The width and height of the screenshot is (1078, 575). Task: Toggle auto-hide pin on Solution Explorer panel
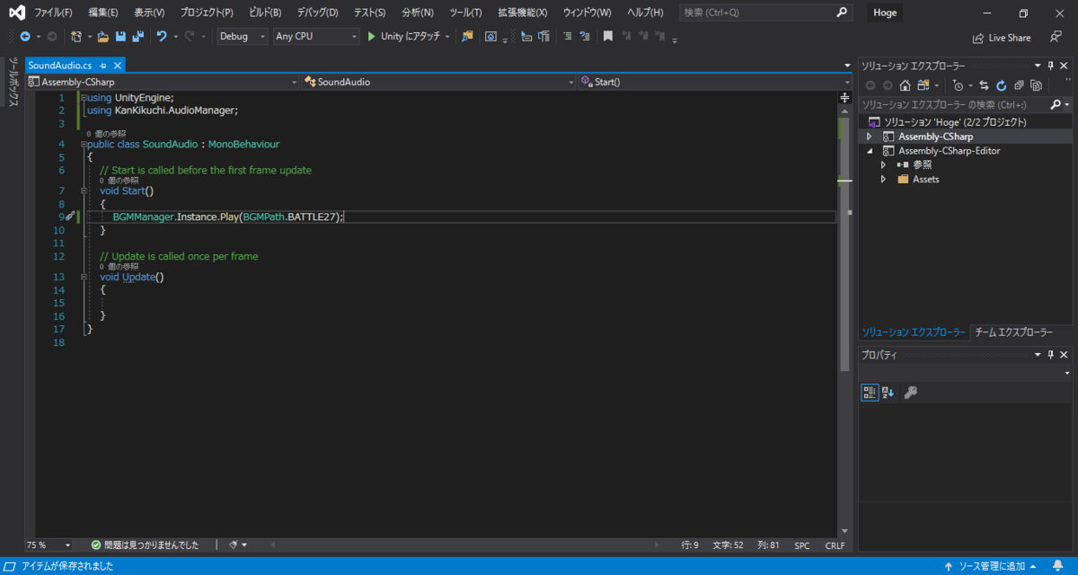click(1050, 66)
